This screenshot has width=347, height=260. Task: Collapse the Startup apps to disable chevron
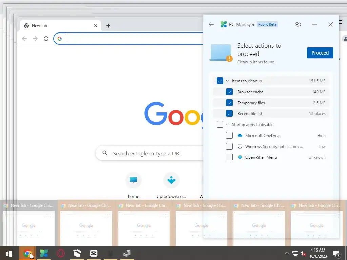[227, 124]
